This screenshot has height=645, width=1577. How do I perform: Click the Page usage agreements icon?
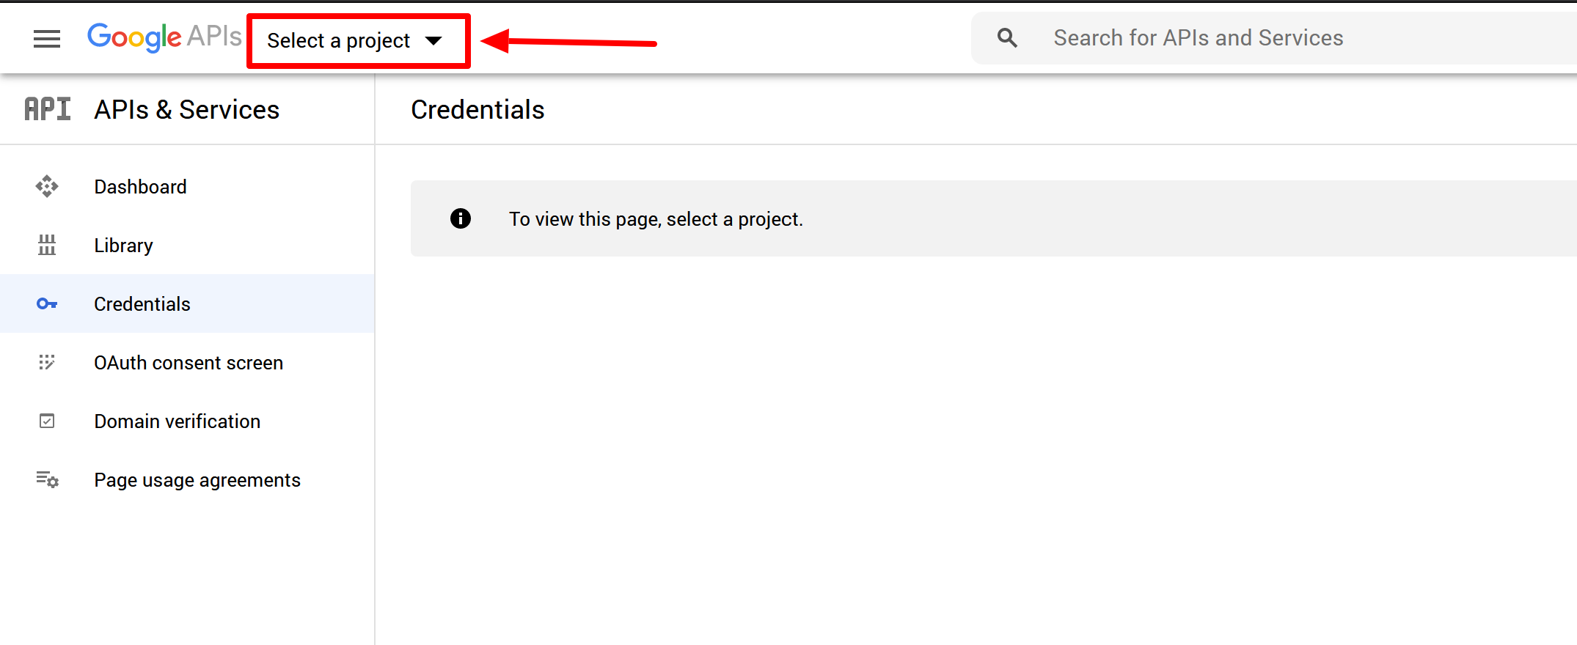point(47,479)
